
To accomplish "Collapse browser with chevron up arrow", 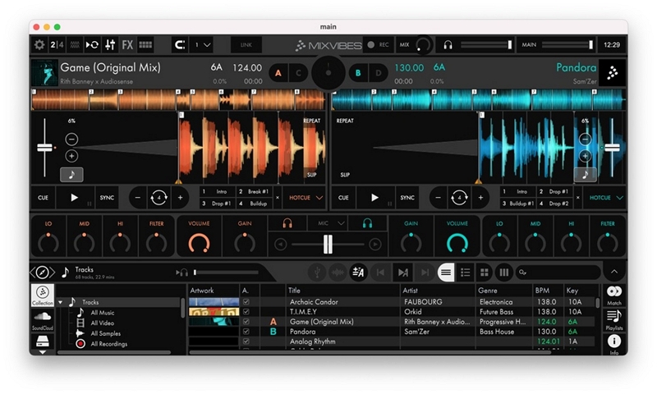I will click(614, 273).
